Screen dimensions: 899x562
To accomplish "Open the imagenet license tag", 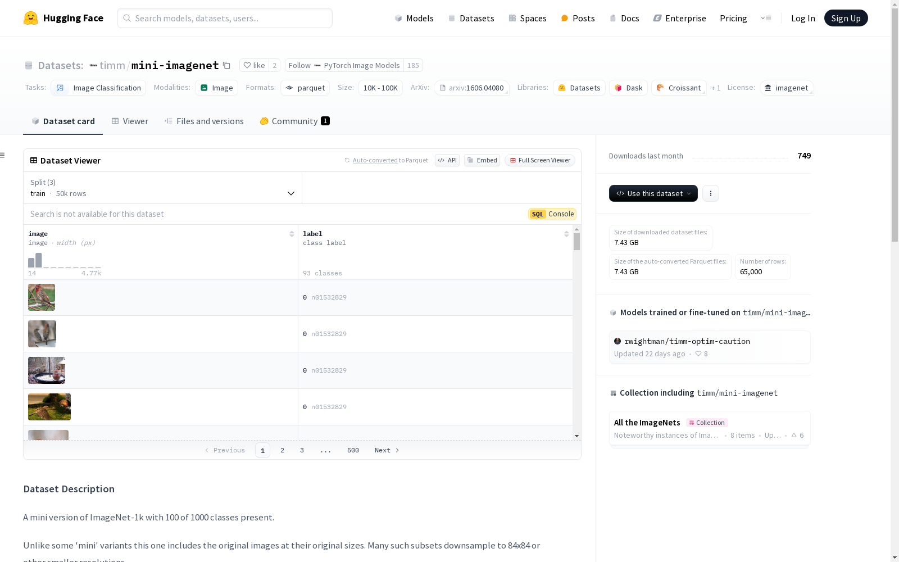I will pos(787,88).
